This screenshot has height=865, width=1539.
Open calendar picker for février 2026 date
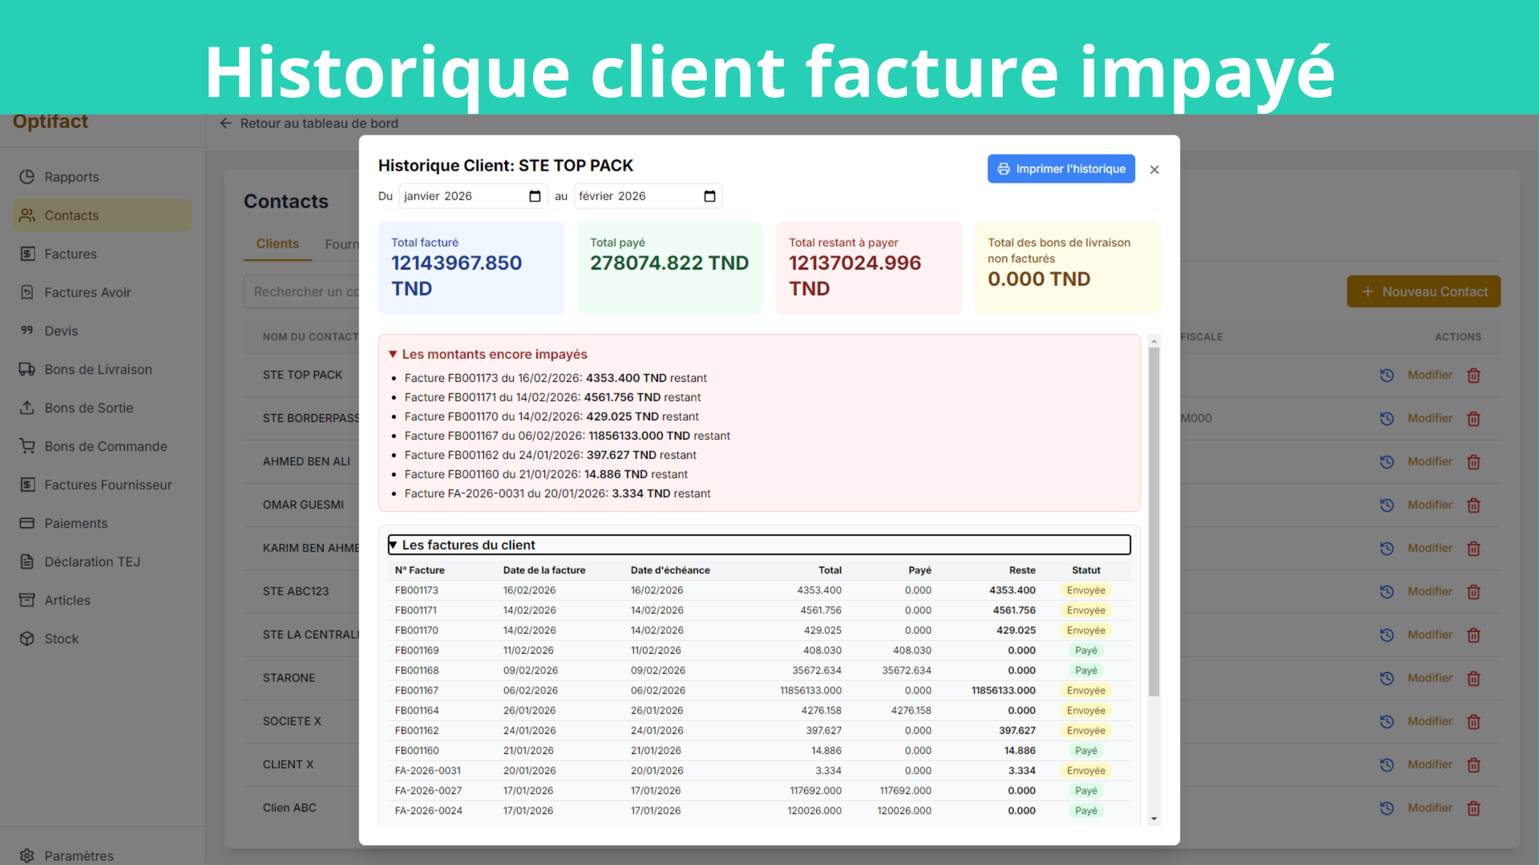coord(709,196)
